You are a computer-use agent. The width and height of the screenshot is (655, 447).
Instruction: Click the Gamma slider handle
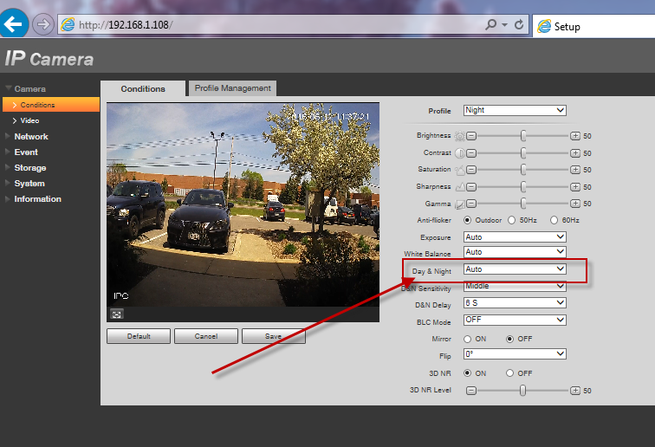523,204
